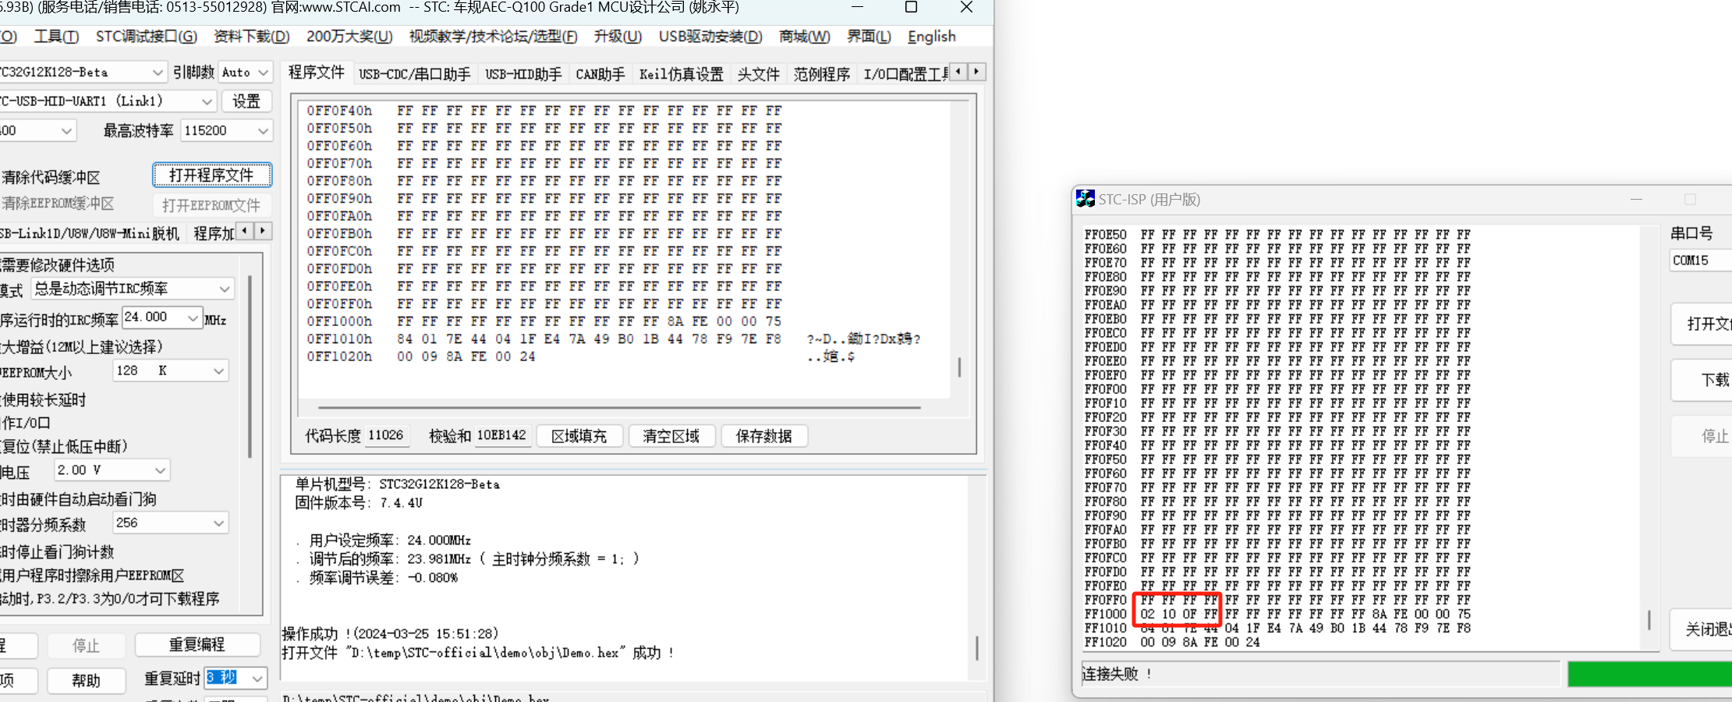This screenshot has width=1732, height=702.
Task: Switch to the 头文件 tab
Action: (758, 74)
